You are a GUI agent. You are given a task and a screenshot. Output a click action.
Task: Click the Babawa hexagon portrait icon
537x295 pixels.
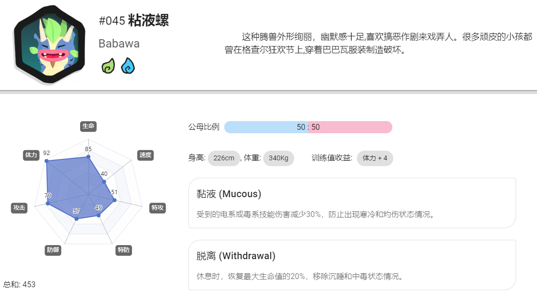pyautogui.click(x=50, y=45)
